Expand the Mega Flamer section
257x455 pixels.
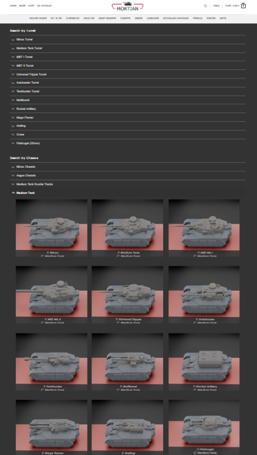127,118
